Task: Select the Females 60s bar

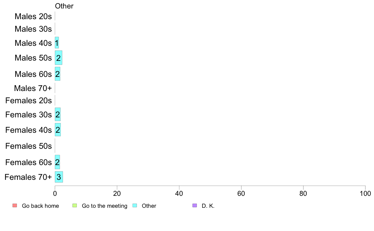Action: (x=57, y=162)
